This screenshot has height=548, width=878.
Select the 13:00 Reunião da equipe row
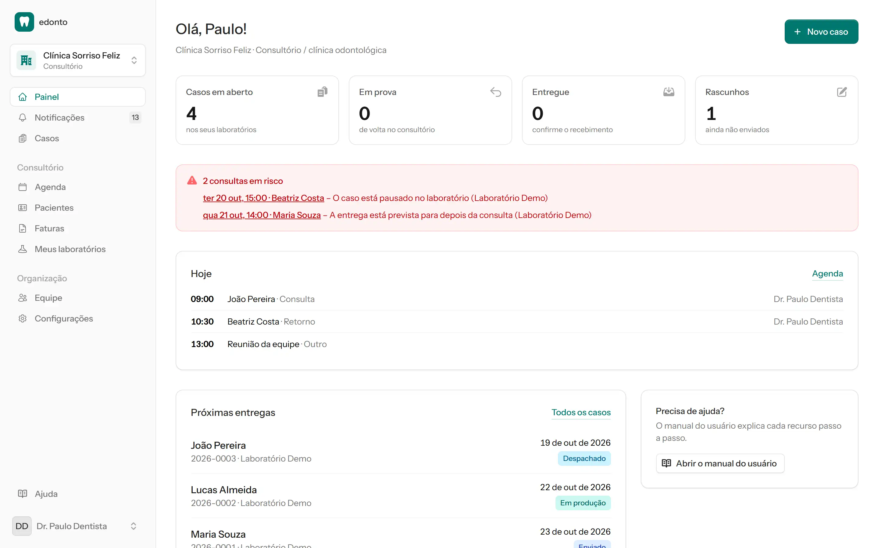tap(517, 344)
